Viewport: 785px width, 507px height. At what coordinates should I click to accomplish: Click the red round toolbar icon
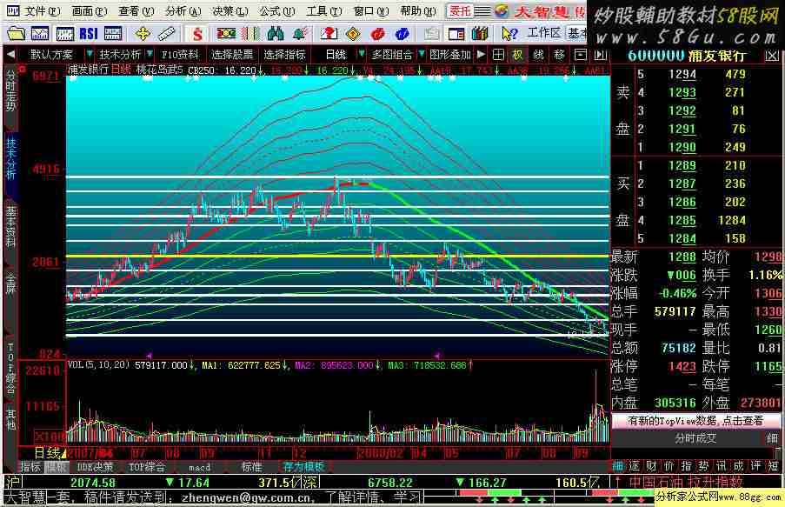(x=377, y=34)
